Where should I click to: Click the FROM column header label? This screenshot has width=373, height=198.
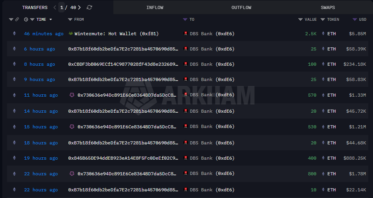[x=79, y=19]
